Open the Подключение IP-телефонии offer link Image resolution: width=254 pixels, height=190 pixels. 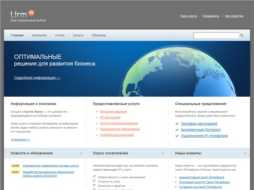pyautogui.click(x=204, y=136)
